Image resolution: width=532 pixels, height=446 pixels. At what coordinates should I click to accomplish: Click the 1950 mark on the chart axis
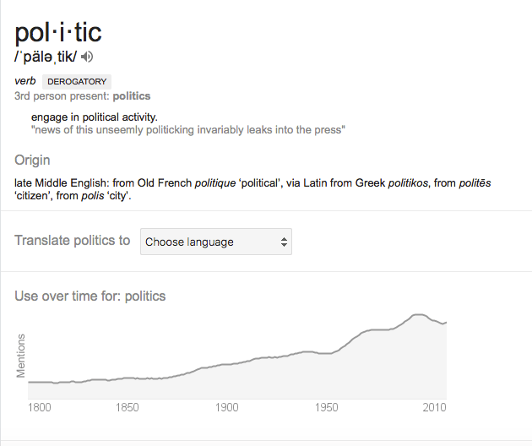click(x=327, y=408)
